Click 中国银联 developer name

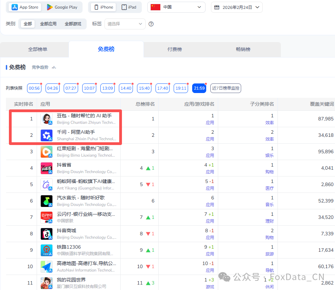[x=65, y=221]
